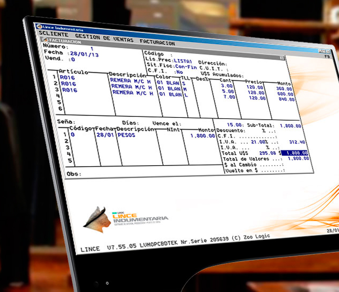This screenshot has width=339, height=292.
Task: Click the 840.00 amount in third row
Action: coord(287,99)
